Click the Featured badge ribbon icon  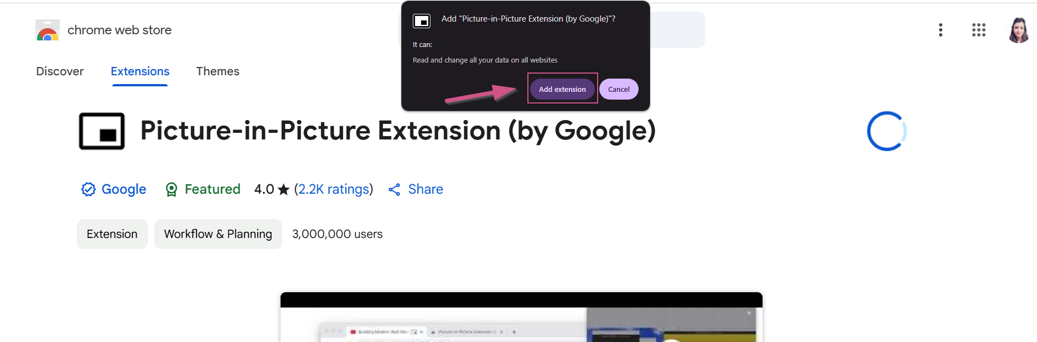pos(172,190)
